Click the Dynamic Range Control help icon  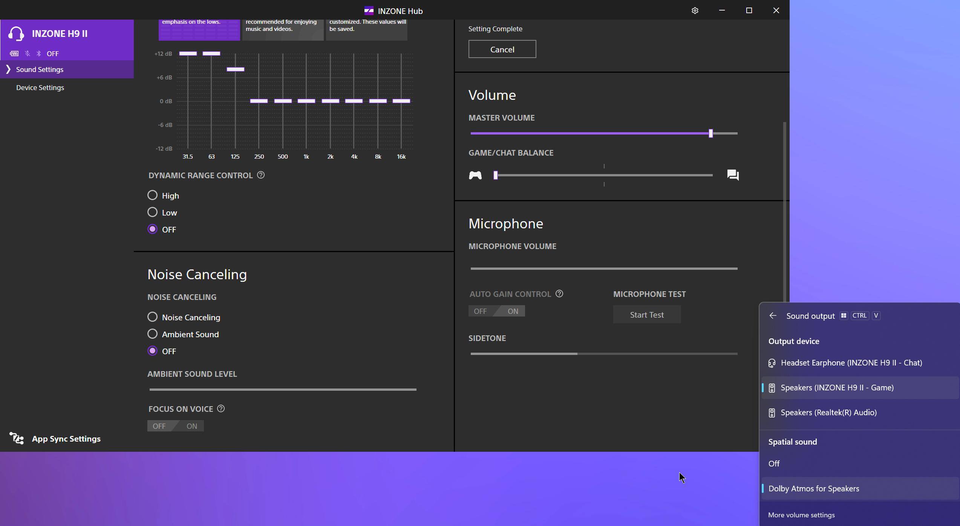click(x=260, y=175)
